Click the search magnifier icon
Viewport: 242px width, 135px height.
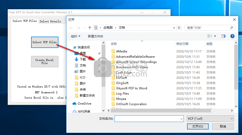coord(231,28)
